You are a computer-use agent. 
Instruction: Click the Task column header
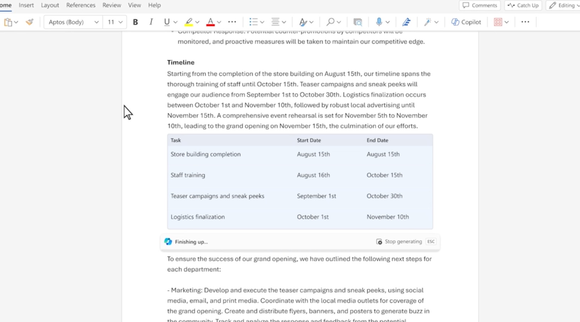pyautogui.click(x=176, y=140)
